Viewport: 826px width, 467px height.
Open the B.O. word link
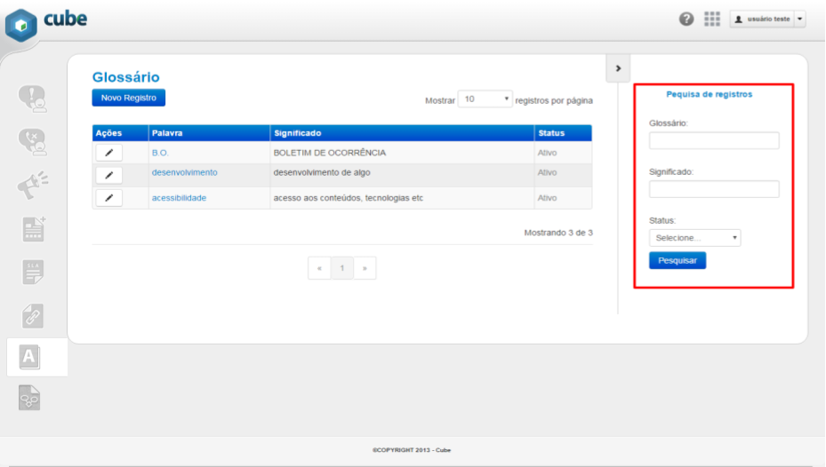pyautogui.click(x=160, y=153)
